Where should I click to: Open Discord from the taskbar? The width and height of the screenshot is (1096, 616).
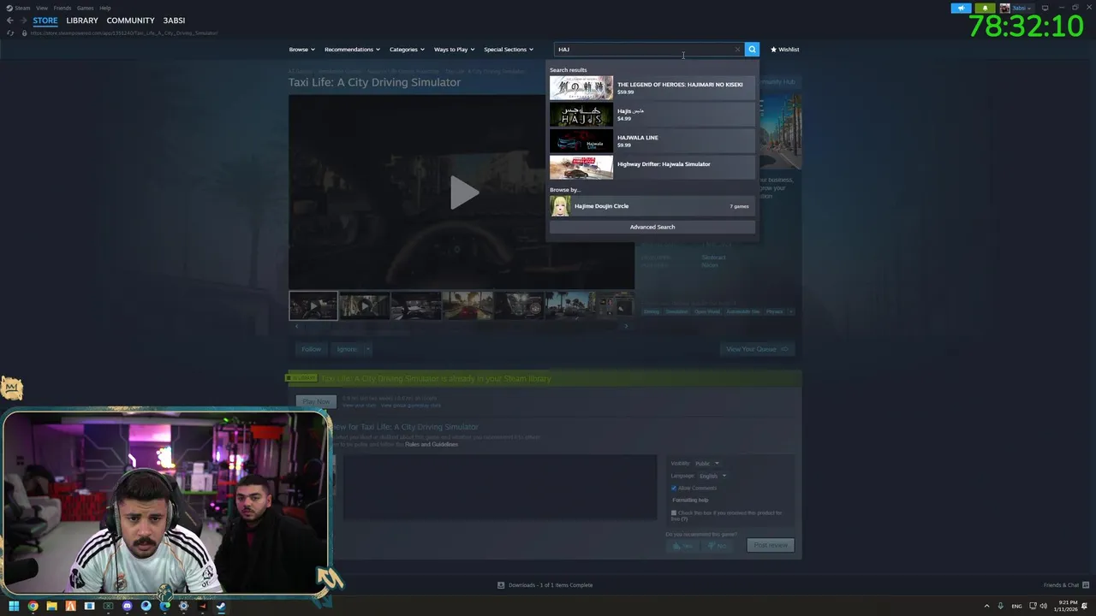[127, 607]
